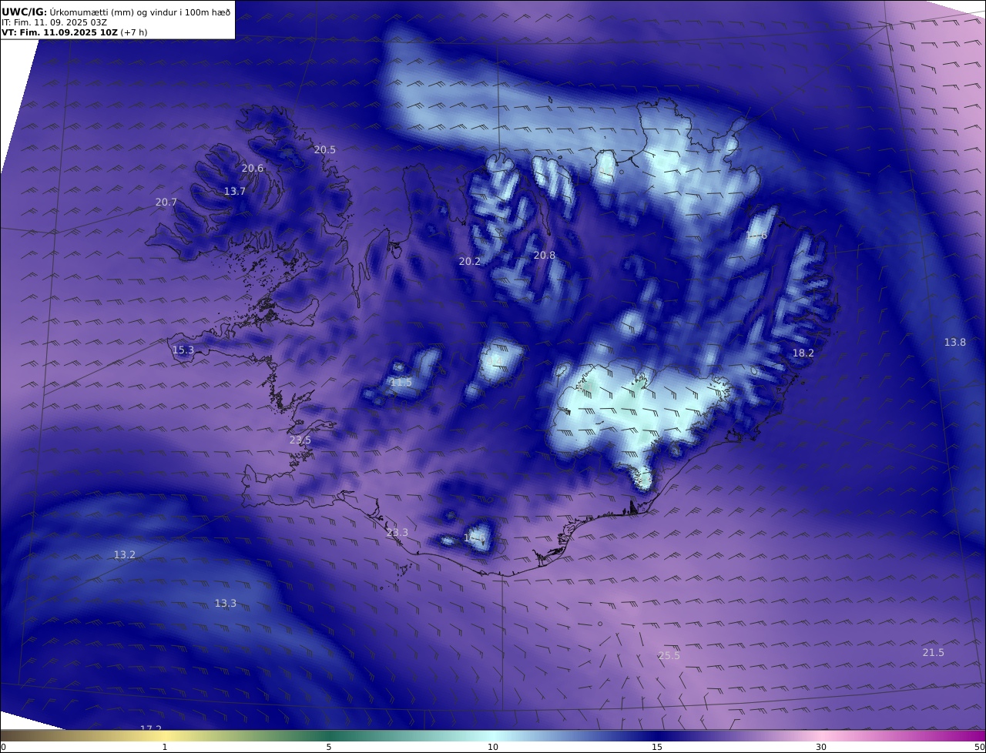Click the 20.2 value label

pyautogui.click(x=470, y=262)
